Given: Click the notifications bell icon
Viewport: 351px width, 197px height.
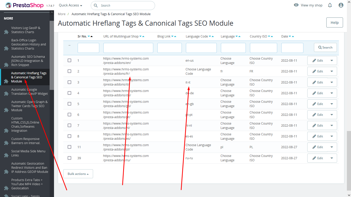Looking at the screenshot, I should coord(330,5).
